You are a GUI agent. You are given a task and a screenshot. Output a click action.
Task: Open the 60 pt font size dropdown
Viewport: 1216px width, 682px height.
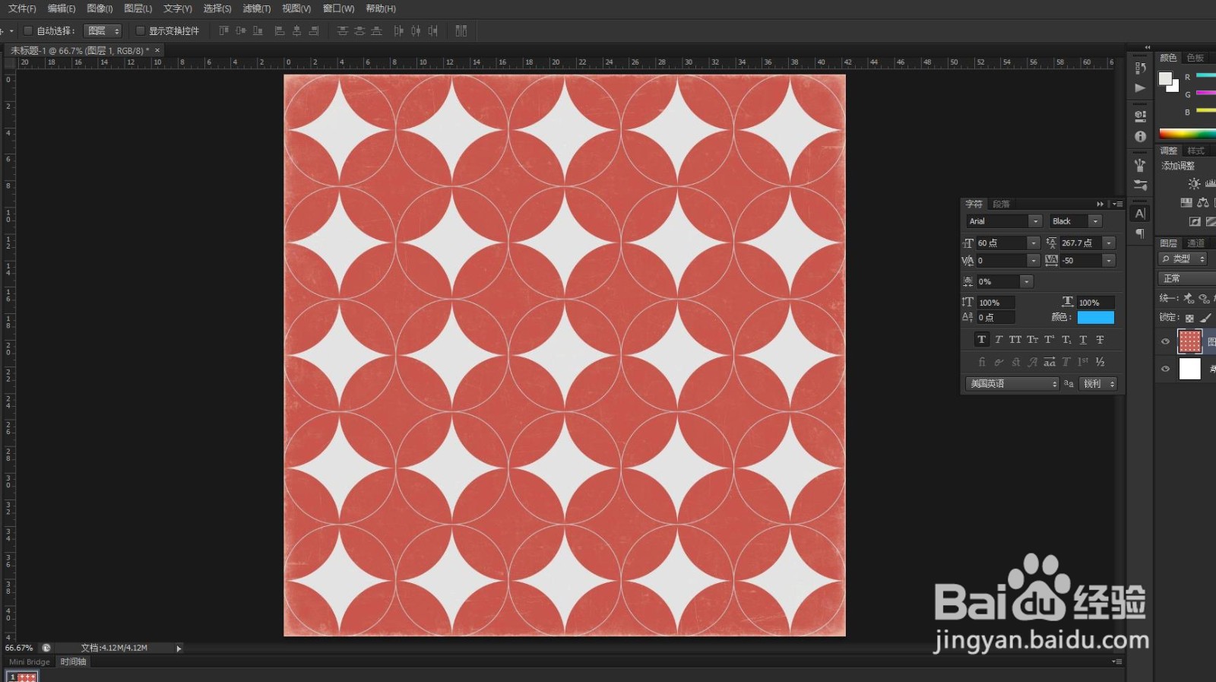pos(1033,243)
